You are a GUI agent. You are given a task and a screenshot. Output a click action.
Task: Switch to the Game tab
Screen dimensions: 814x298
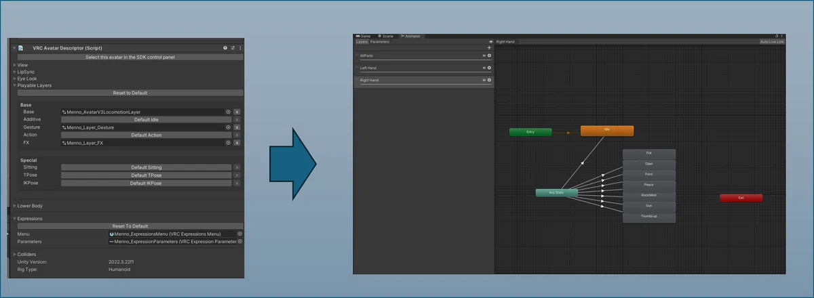[x=364, y=36]
